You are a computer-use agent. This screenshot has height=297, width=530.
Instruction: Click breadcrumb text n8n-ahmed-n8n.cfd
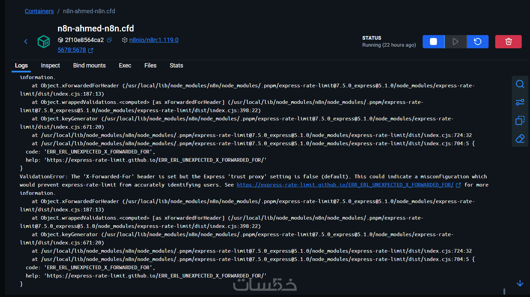(89, 11)
